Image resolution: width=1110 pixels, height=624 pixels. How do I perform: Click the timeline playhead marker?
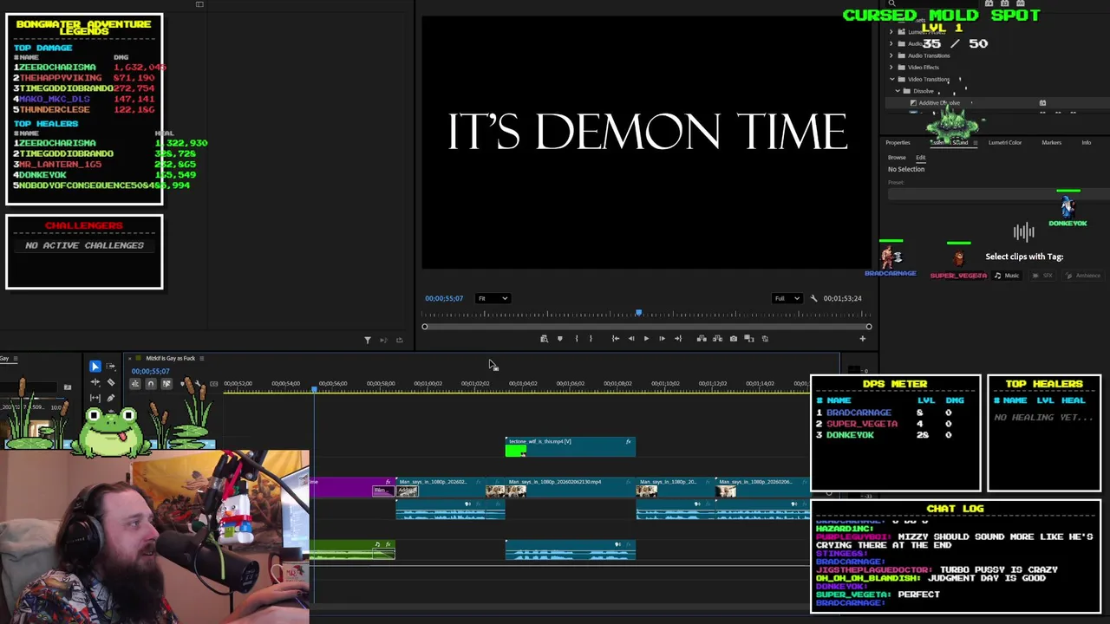pos(314,389)
